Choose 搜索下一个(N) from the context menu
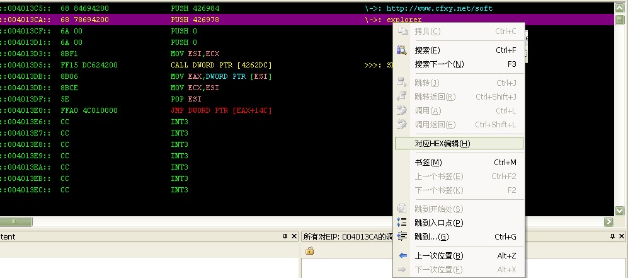628x278 pixels. (x=459, y=64)
